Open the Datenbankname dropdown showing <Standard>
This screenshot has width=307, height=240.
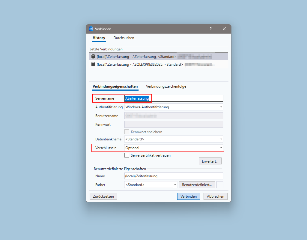[222, 139]
